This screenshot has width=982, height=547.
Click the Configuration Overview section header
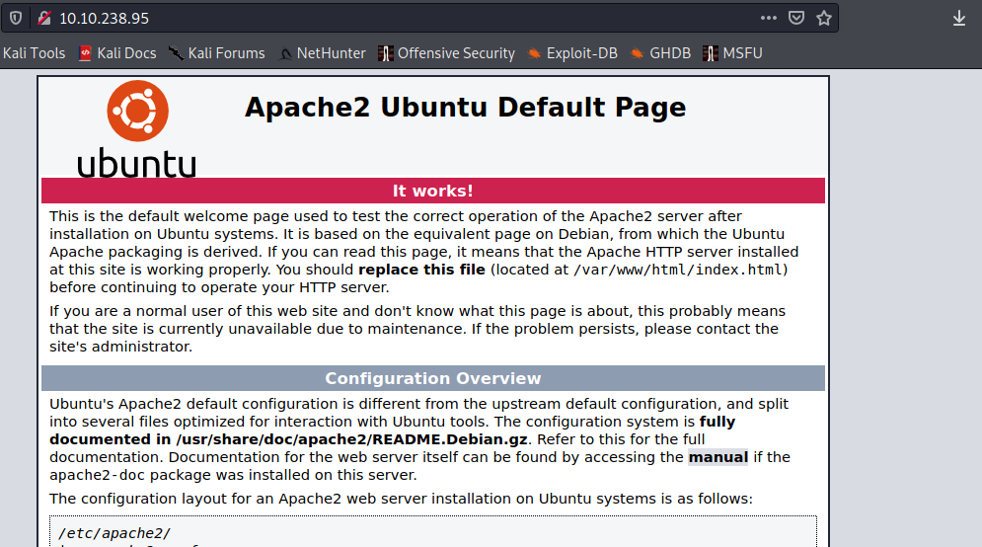tap(432, 378)
